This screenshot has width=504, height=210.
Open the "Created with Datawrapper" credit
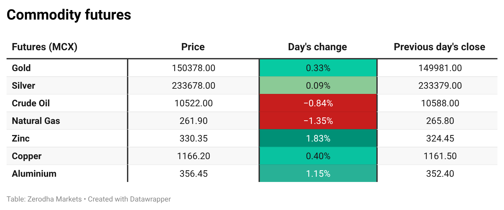[x=129, y=199]
